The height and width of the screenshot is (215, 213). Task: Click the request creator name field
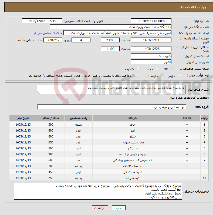click(x=117, y=33)
